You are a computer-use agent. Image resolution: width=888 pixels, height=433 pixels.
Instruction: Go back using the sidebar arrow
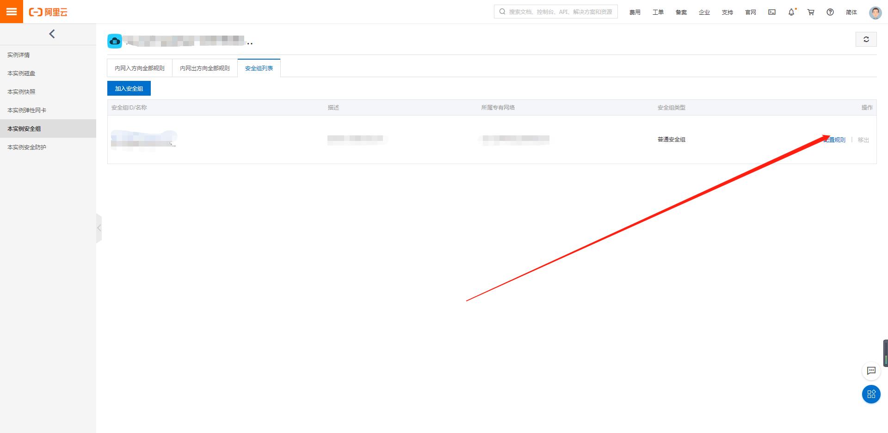52,34
